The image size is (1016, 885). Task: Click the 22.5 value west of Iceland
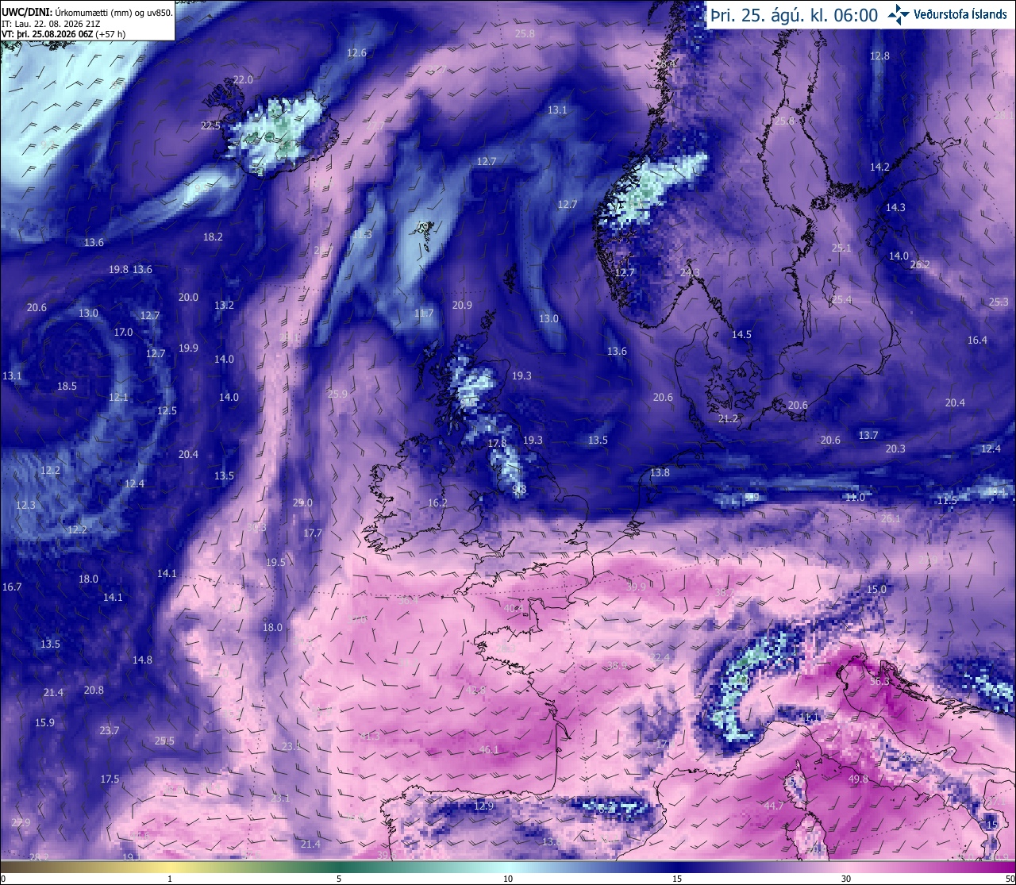210,125
